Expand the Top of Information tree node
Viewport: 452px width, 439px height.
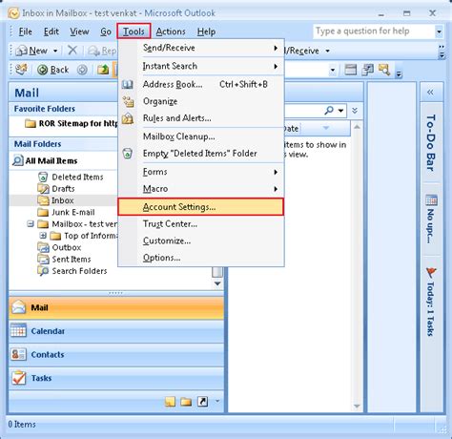click(43, 236)
